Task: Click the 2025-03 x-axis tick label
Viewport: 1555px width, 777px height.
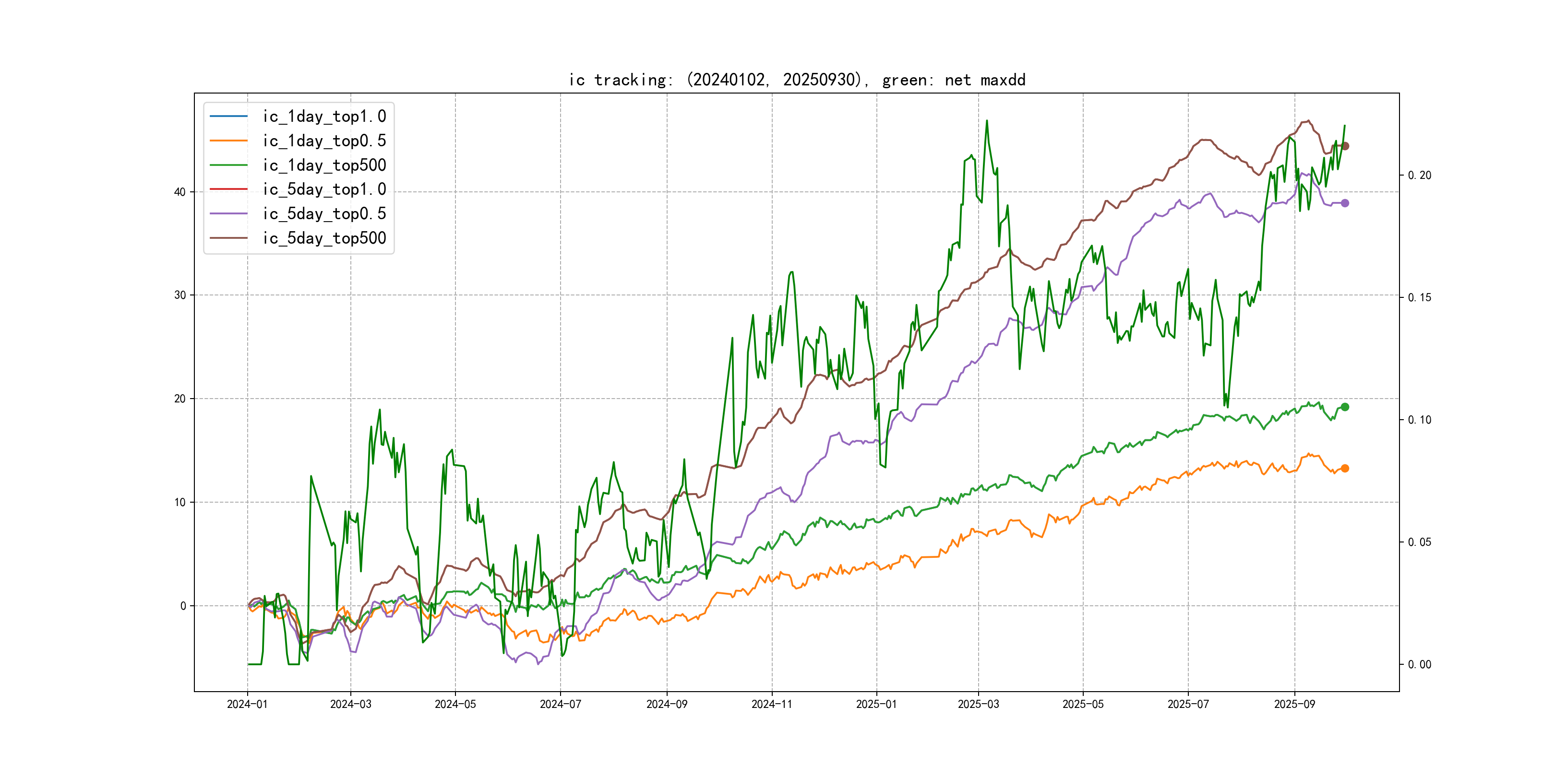Action: pyautogui.click(x=978, y=704)
